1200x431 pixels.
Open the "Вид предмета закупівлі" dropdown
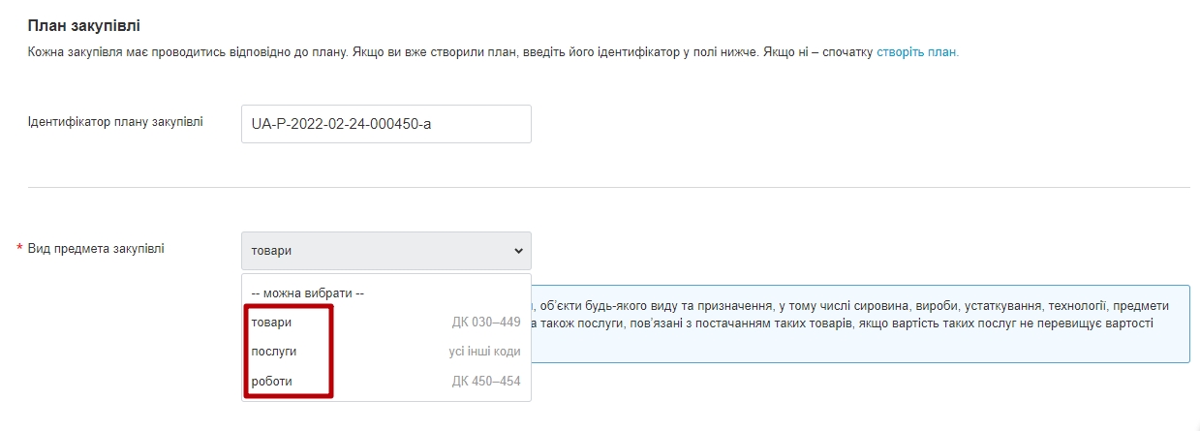click(x=385, y=251)
